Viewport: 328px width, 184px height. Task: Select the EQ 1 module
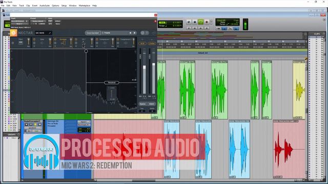tap(84, 43)
